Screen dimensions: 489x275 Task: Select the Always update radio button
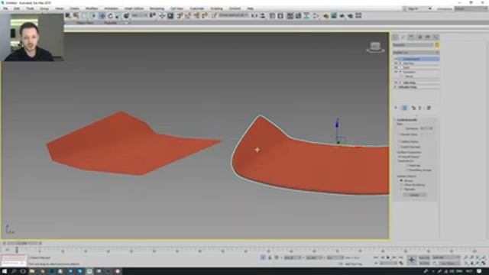tap(402, 181)
